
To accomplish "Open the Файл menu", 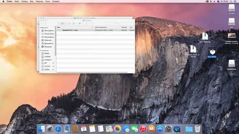I will 17,1.
